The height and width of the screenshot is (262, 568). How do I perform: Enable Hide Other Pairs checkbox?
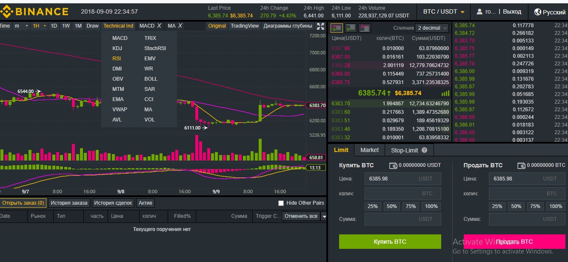click(x=281, y=203)
